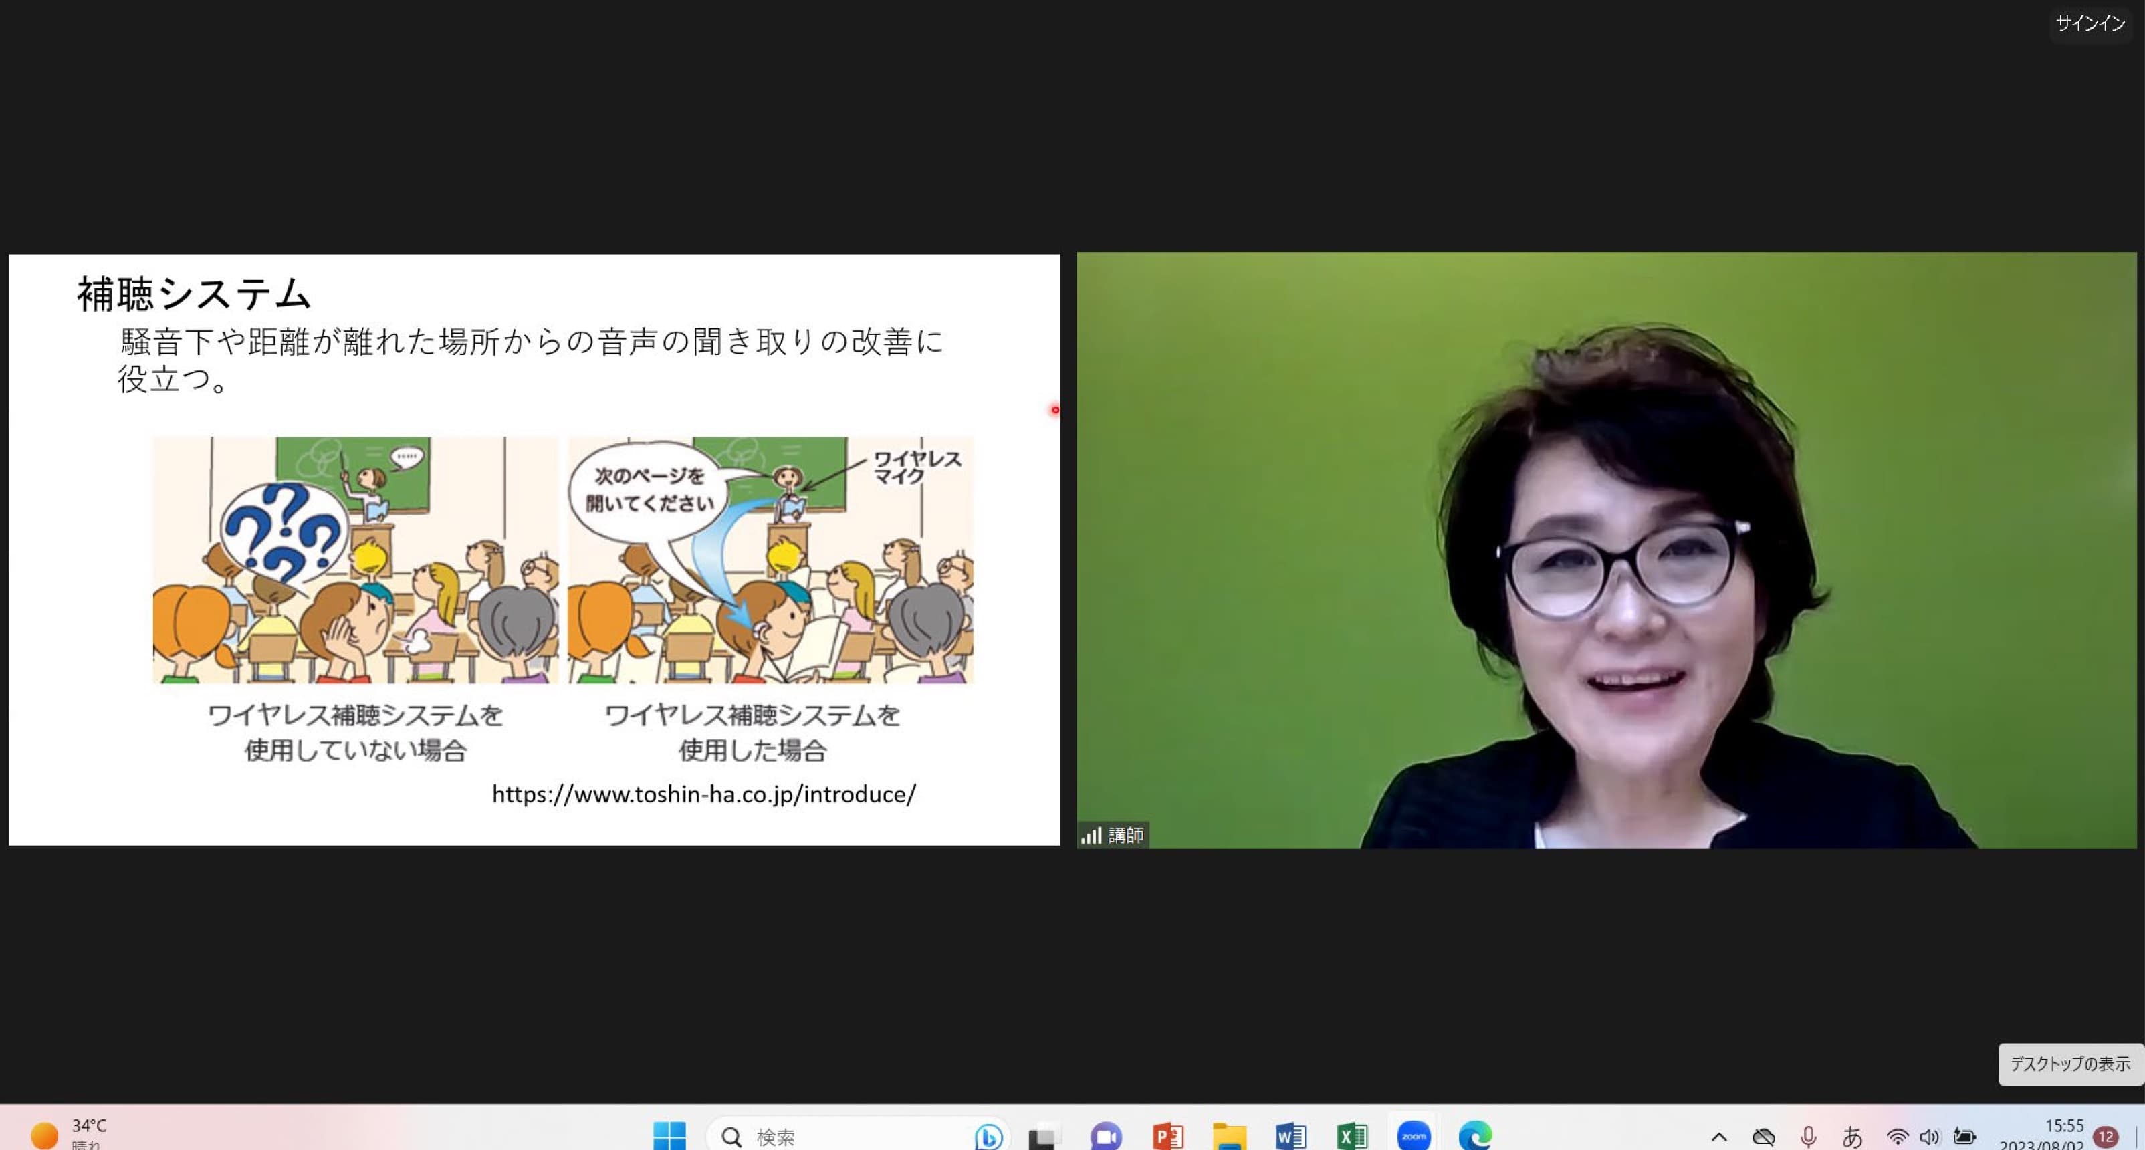This screenshot has height=1150, width=2145.
Task: Open the Wi-Fi network tray icon
Action: click(1897, 1137)
